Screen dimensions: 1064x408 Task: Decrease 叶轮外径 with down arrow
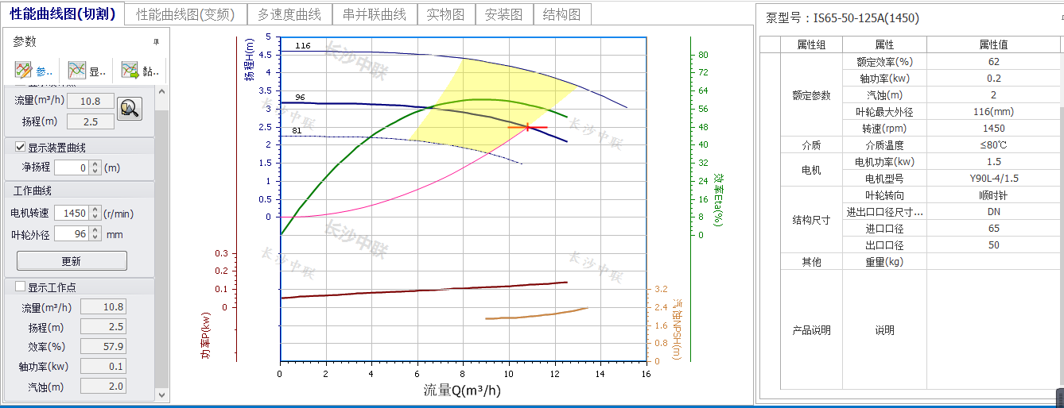[95, 238]
